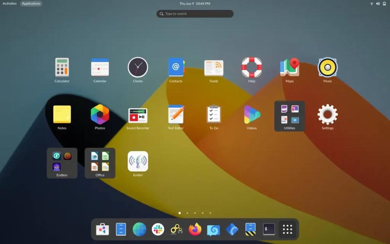
Task: Expand the Endless app folder
Action: [x=62, y=163]
